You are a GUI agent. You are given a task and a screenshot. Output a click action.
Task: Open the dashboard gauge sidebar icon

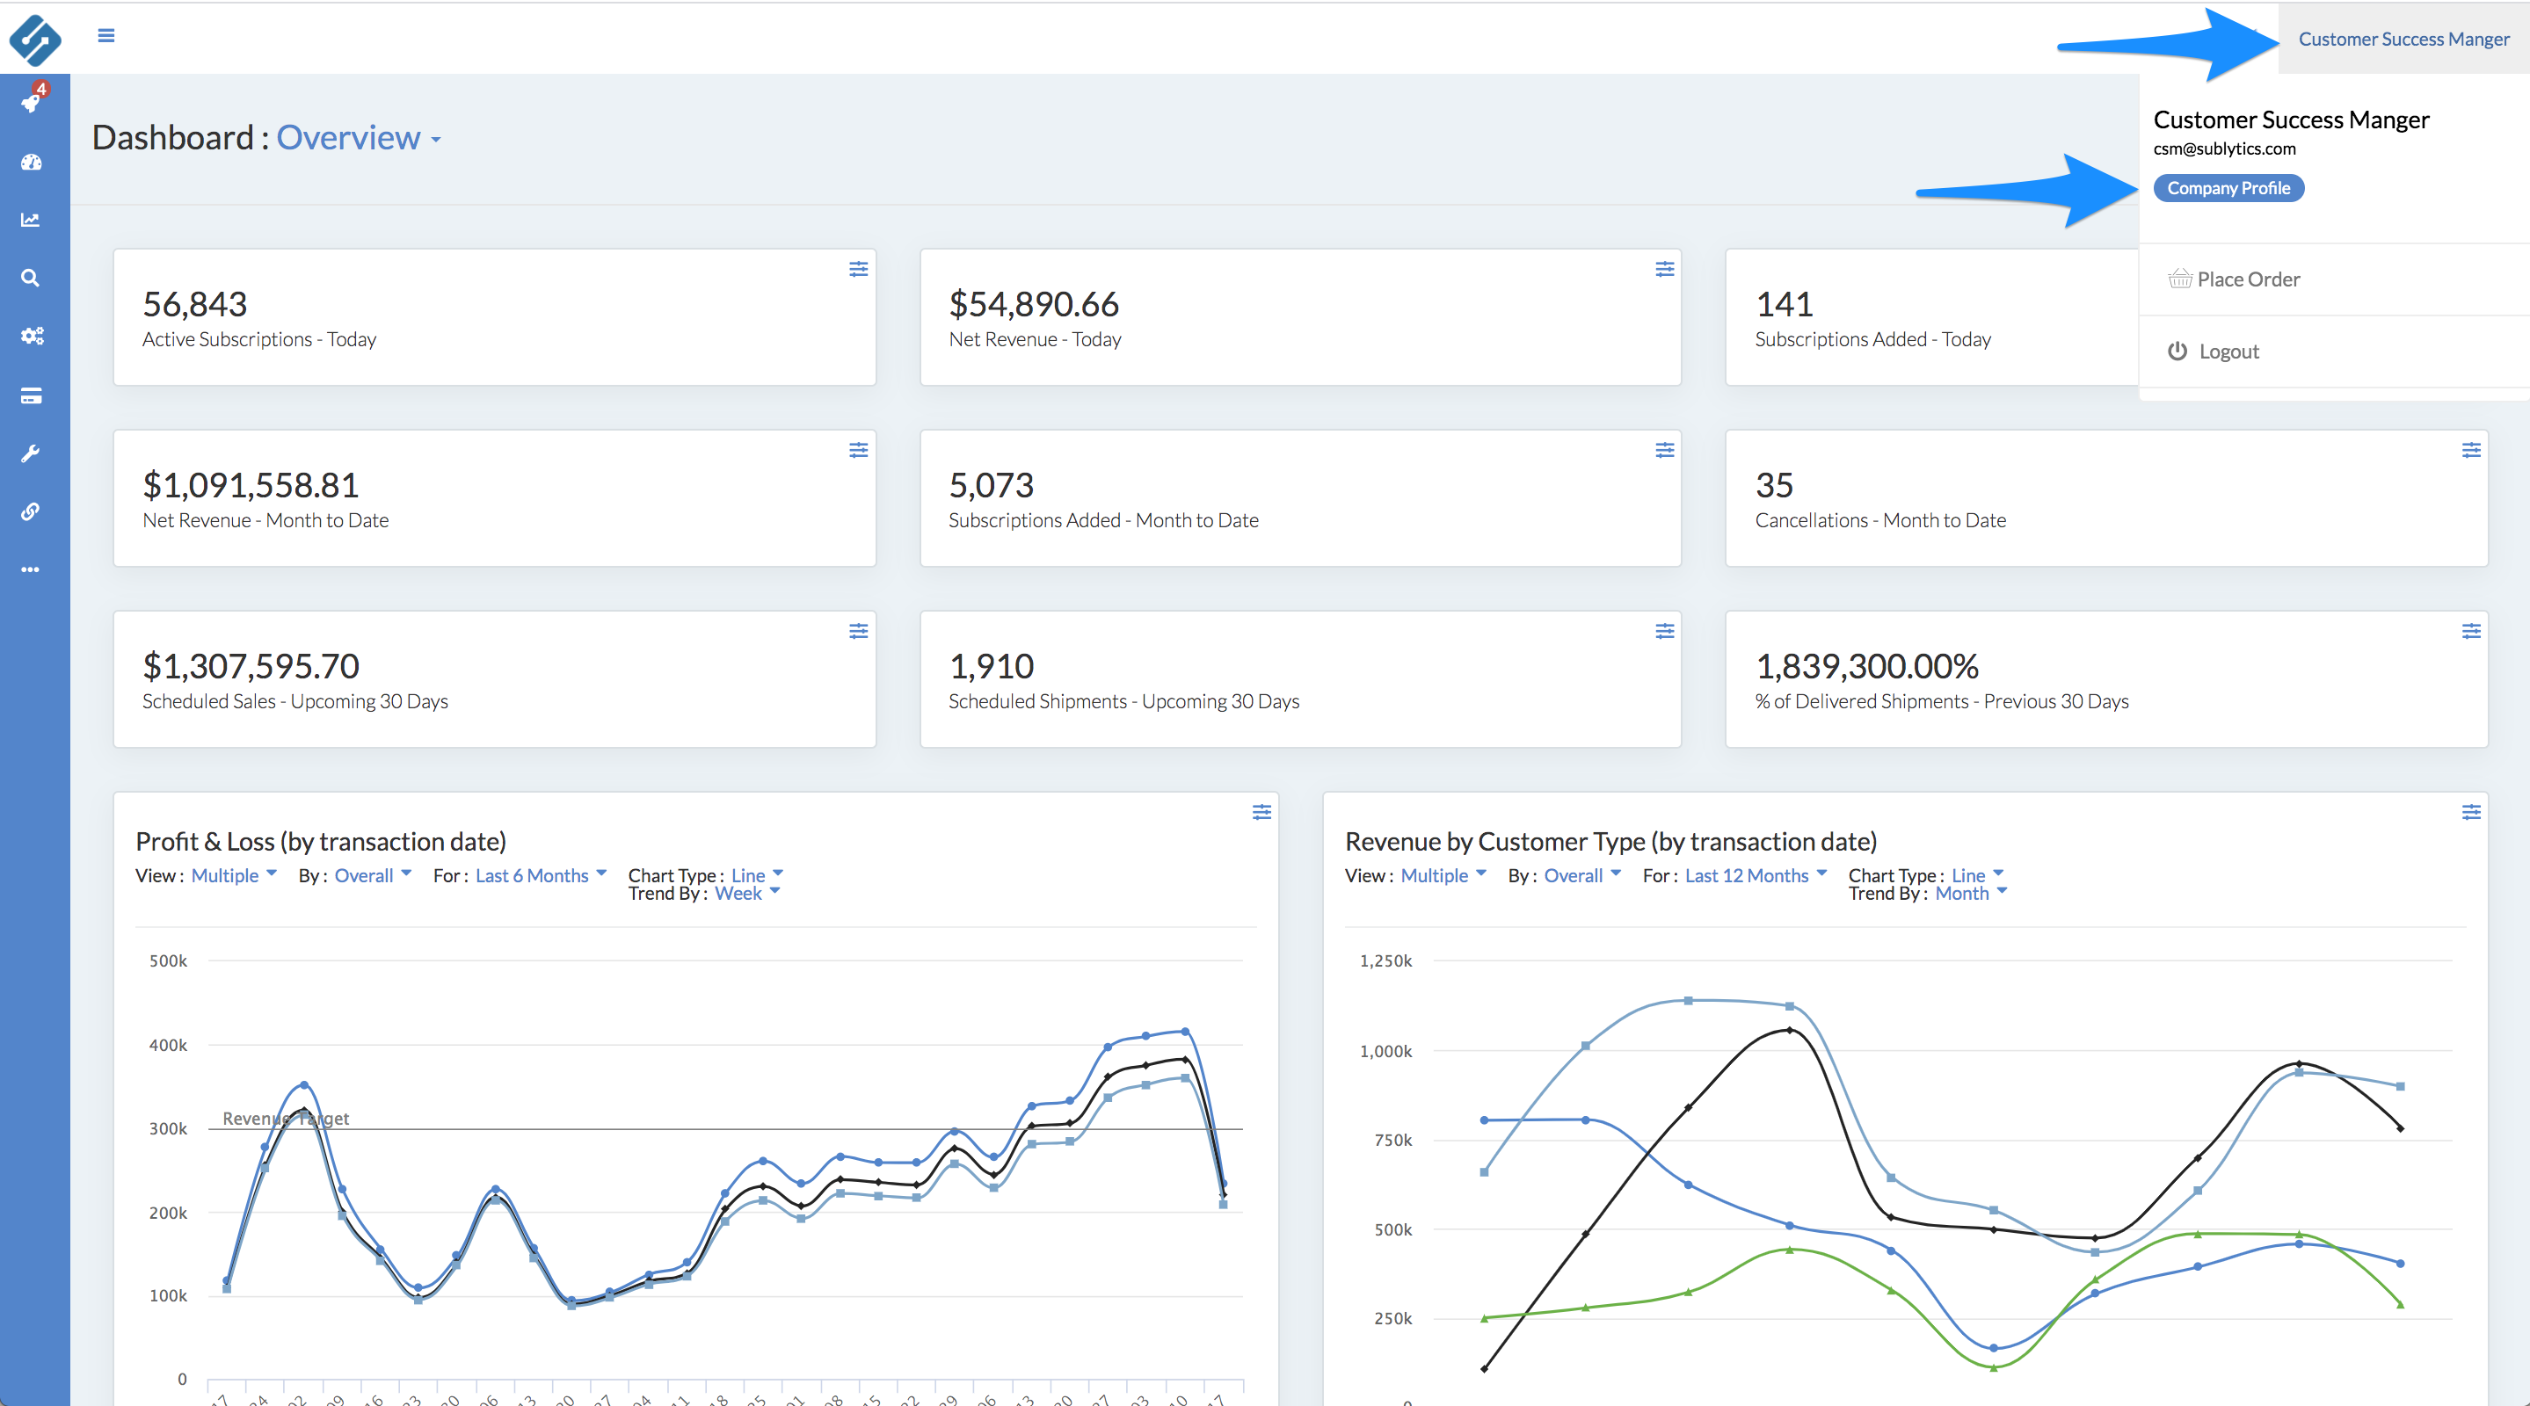point(32,162)
